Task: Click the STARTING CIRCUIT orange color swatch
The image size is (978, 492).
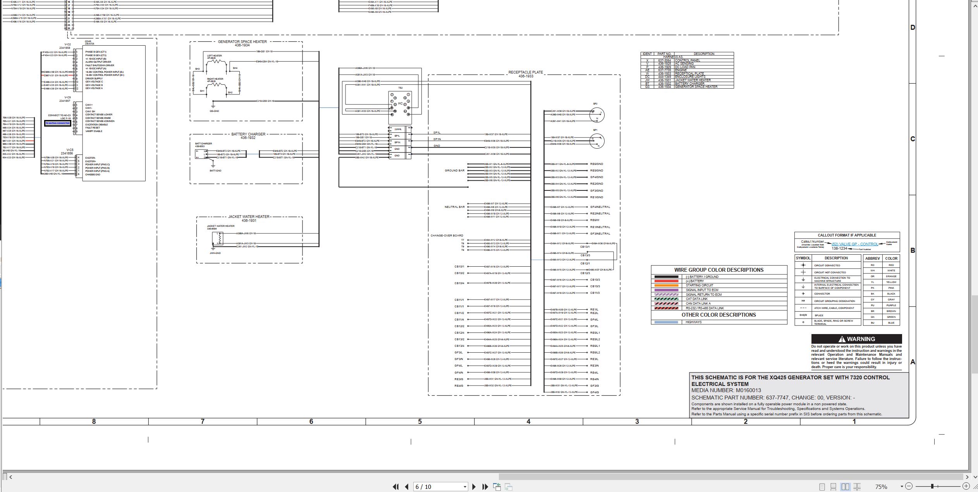Action: click(666, 285)
